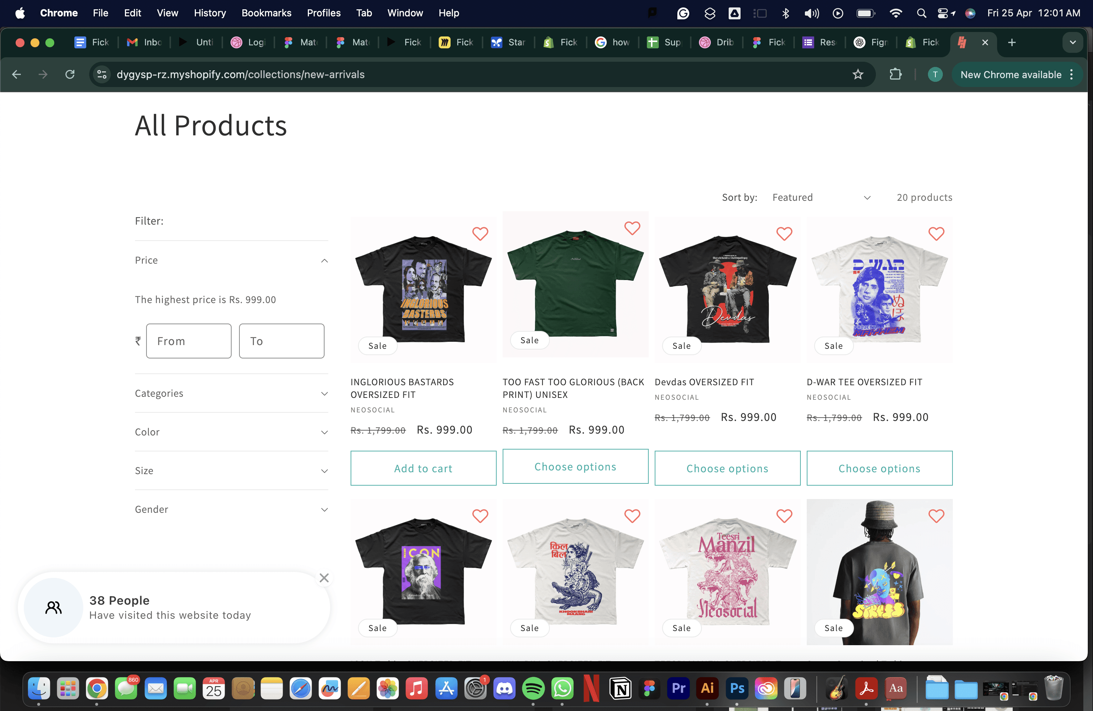Toggle wishlist heart on Devdas tee
This screenshot has height=711, width=1093.
click(784, 234)
